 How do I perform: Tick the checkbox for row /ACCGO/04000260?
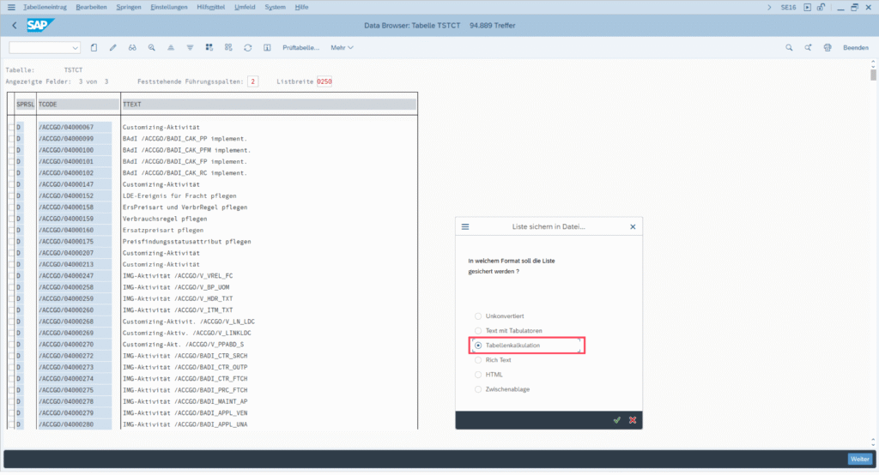pos(11,310)
